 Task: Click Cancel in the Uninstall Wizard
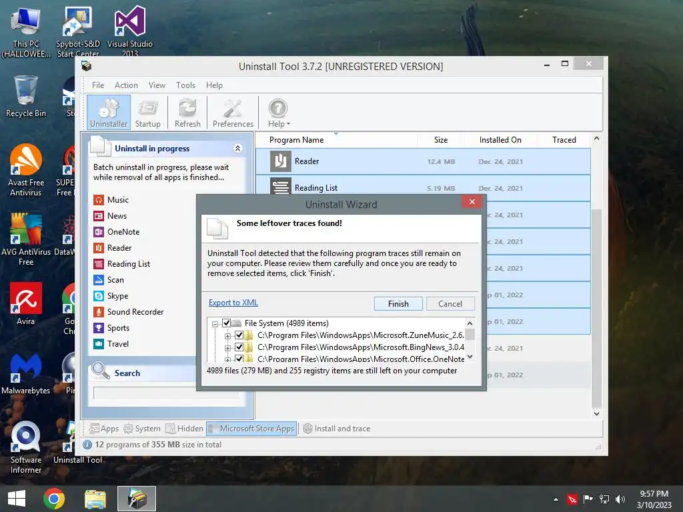(x=450, y=304)
